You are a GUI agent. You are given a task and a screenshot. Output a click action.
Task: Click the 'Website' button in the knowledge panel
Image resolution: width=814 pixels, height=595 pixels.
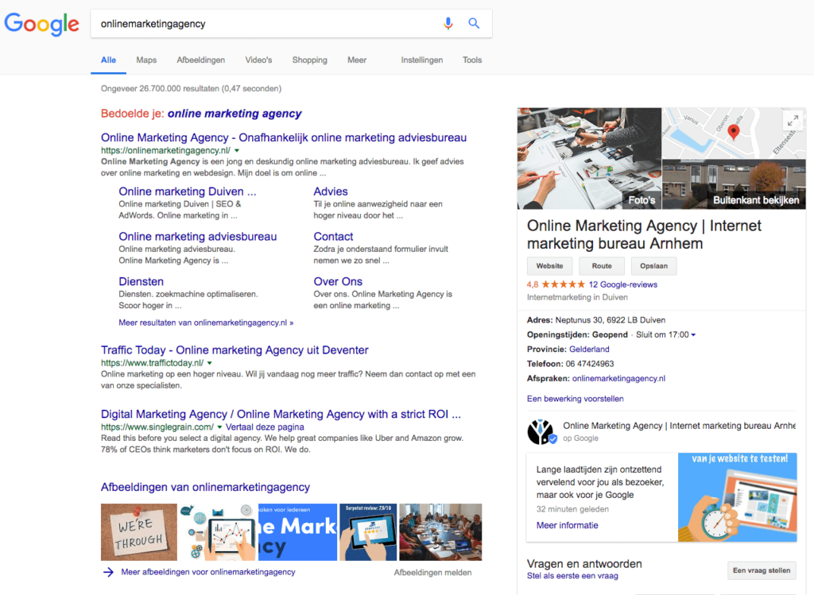click(549, 265)
